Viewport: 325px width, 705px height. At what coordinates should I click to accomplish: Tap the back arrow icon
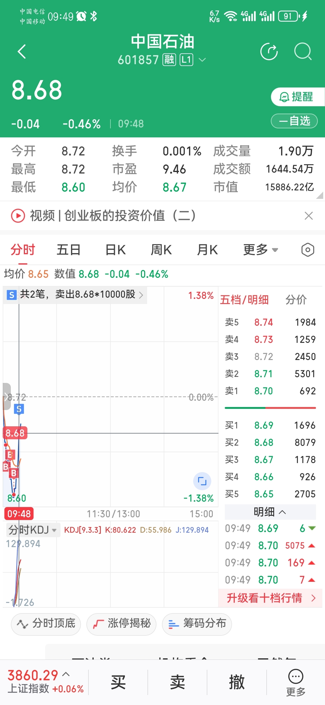click(x=22, y=52)
